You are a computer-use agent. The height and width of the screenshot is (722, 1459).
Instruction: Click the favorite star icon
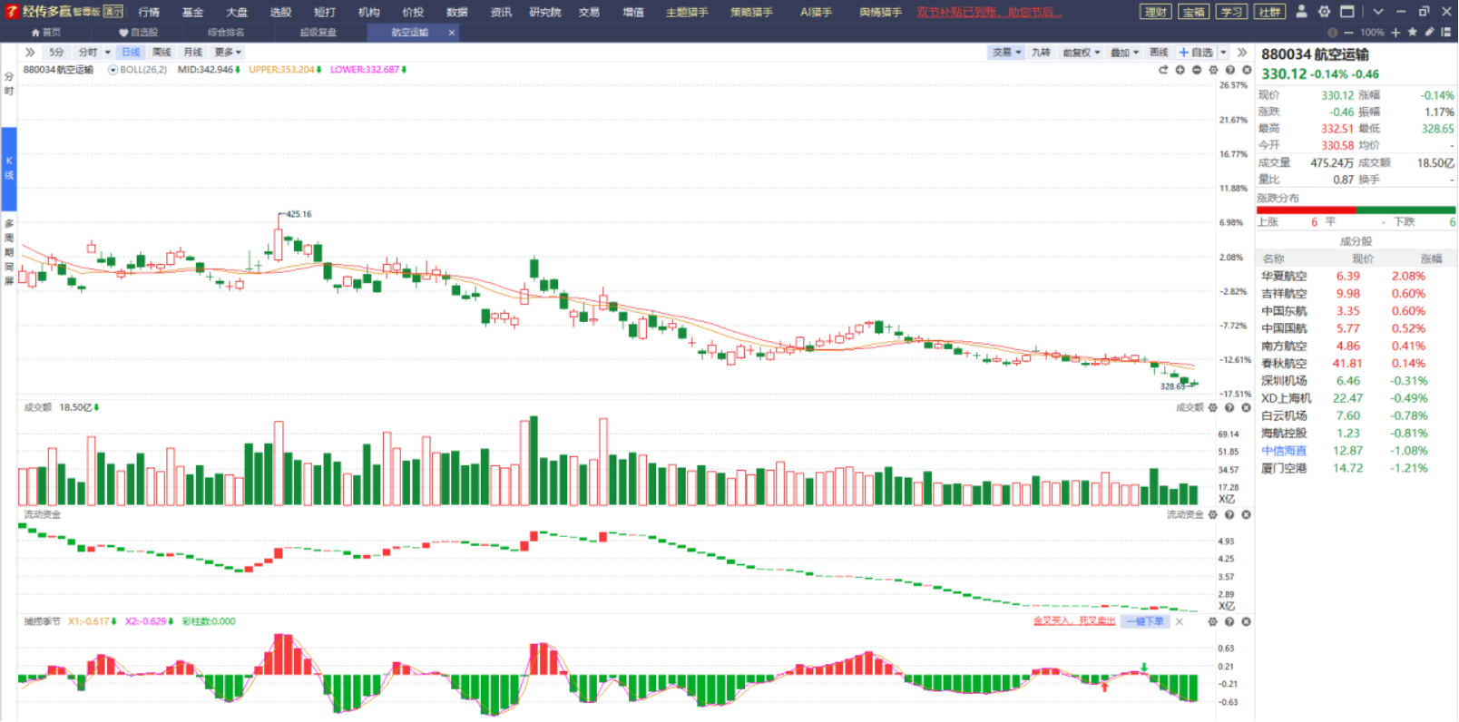click(x=1412, y=32)
